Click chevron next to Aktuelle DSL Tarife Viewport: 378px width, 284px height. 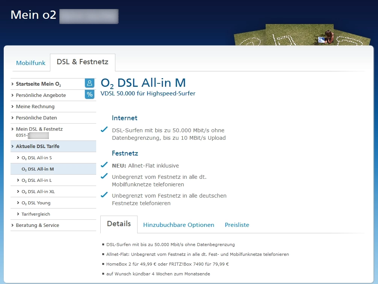[x=12, y=147]
